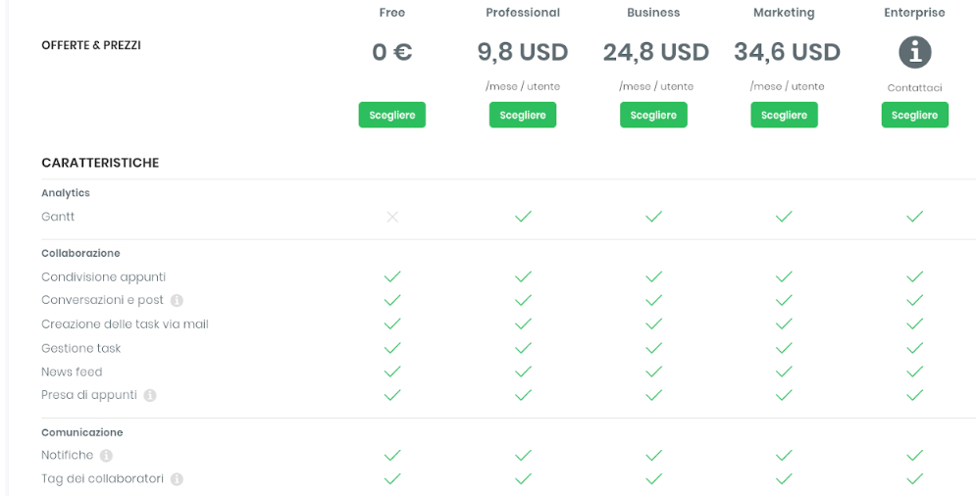Click the 34,6 USD Marketing price
The image size is (976, 496).
[x=787, y=52]
